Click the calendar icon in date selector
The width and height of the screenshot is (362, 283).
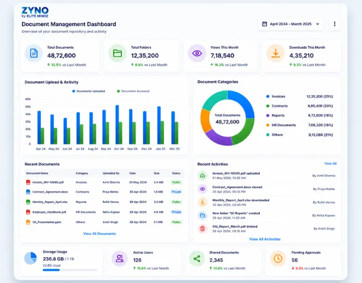coord(265,24)
